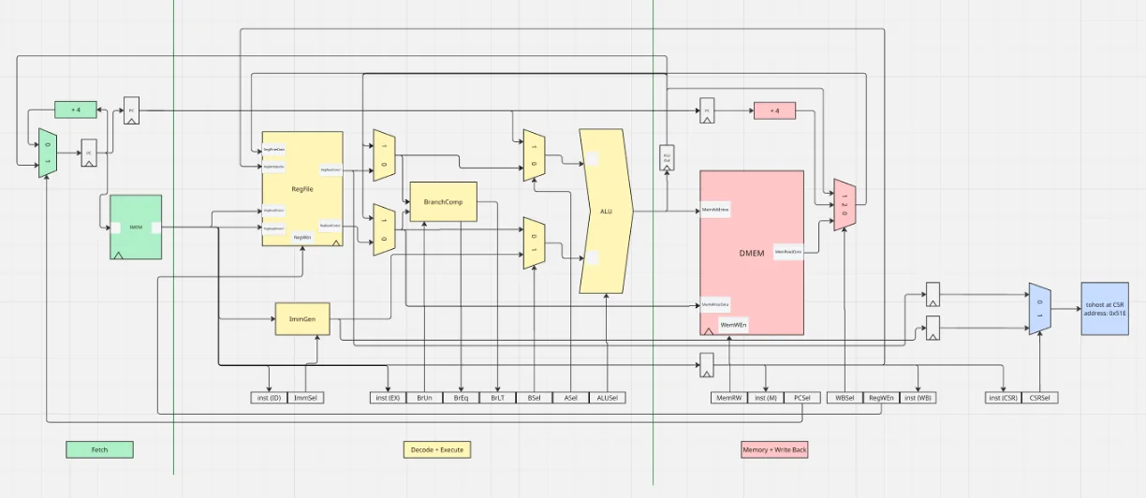
Task: Select the ALU shape
Action: 607,212
